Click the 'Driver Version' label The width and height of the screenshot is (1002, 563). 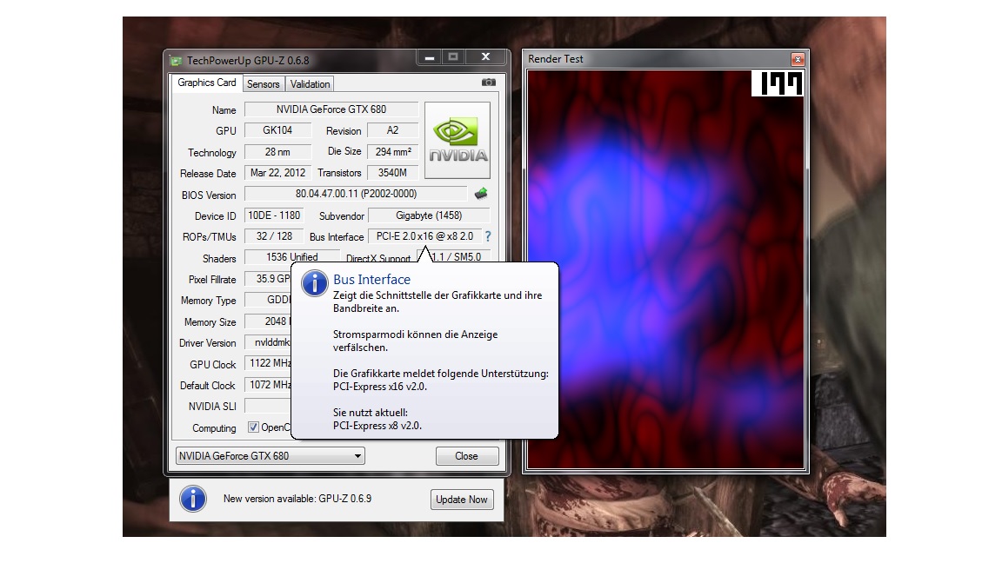208,343
